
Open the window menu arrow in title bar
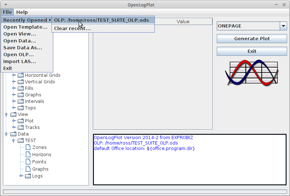coord(6,5)
